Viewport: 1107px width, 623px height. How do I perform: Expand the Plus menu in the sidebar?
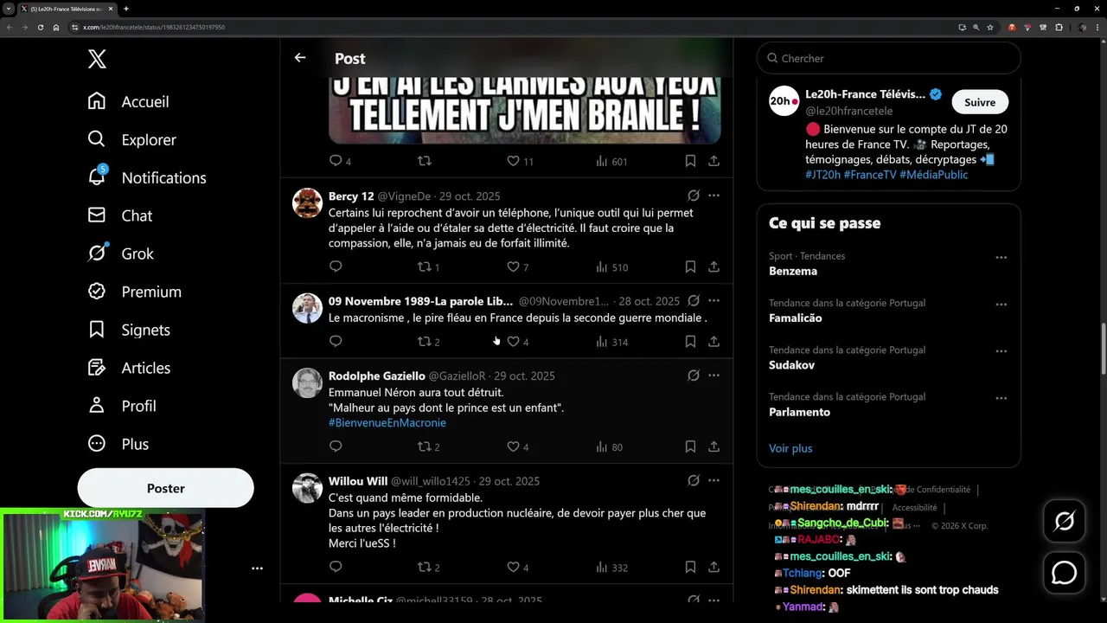[x=119, y=444]
